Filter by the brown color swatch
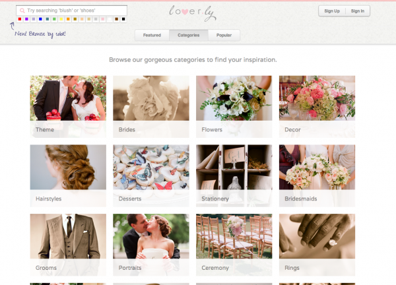 (x=116, y=19)
